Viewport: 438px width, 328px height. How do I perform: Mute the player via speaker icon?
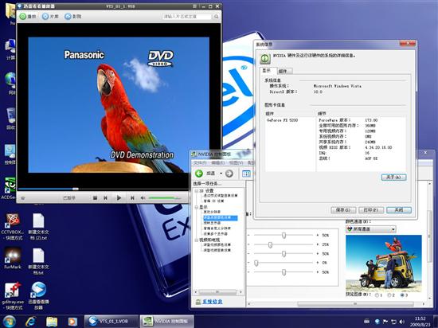(143, 198)
